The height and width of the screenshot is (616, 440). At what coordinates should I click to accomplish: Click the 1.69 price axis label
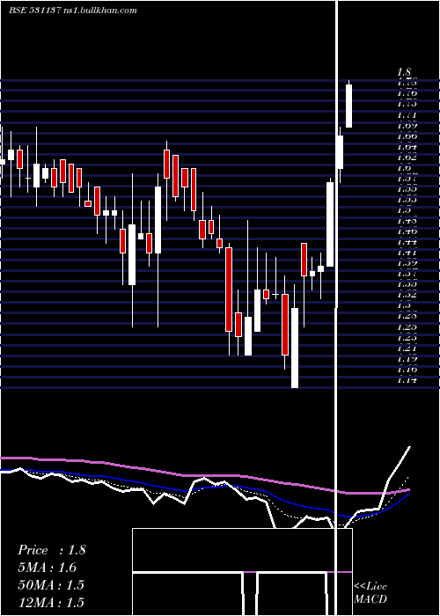pos(407,126)
